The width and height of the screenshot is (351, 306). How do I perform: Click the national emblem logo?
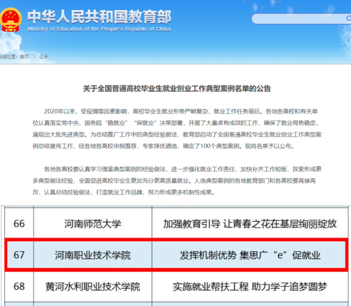click(11, 20)
